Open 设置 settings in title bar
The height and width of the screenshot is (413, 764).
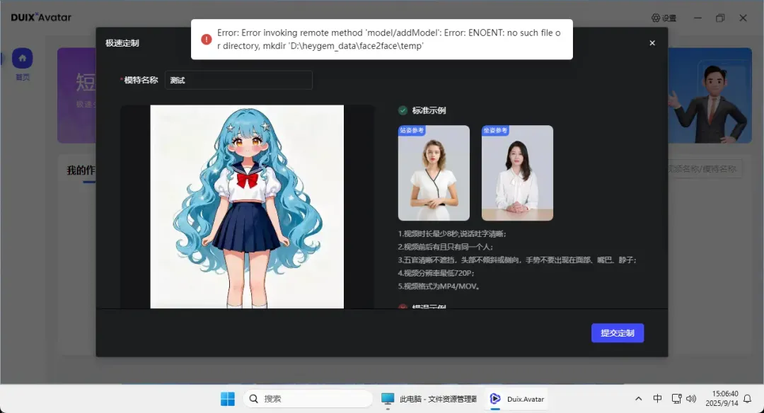pyautogui.click(x=664, y=18)
